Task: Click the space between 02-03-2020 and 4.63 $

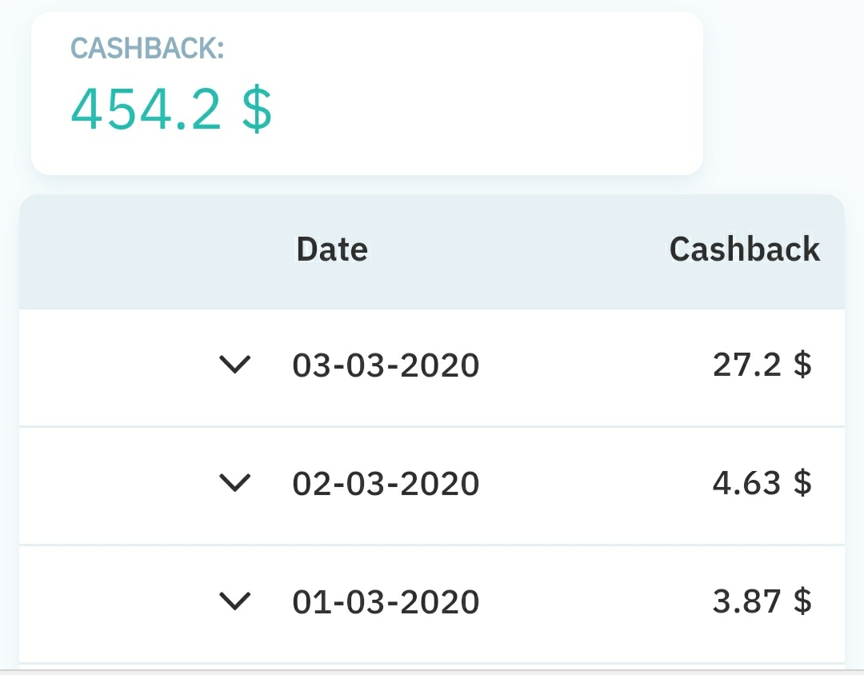Action: click(595, 484)
